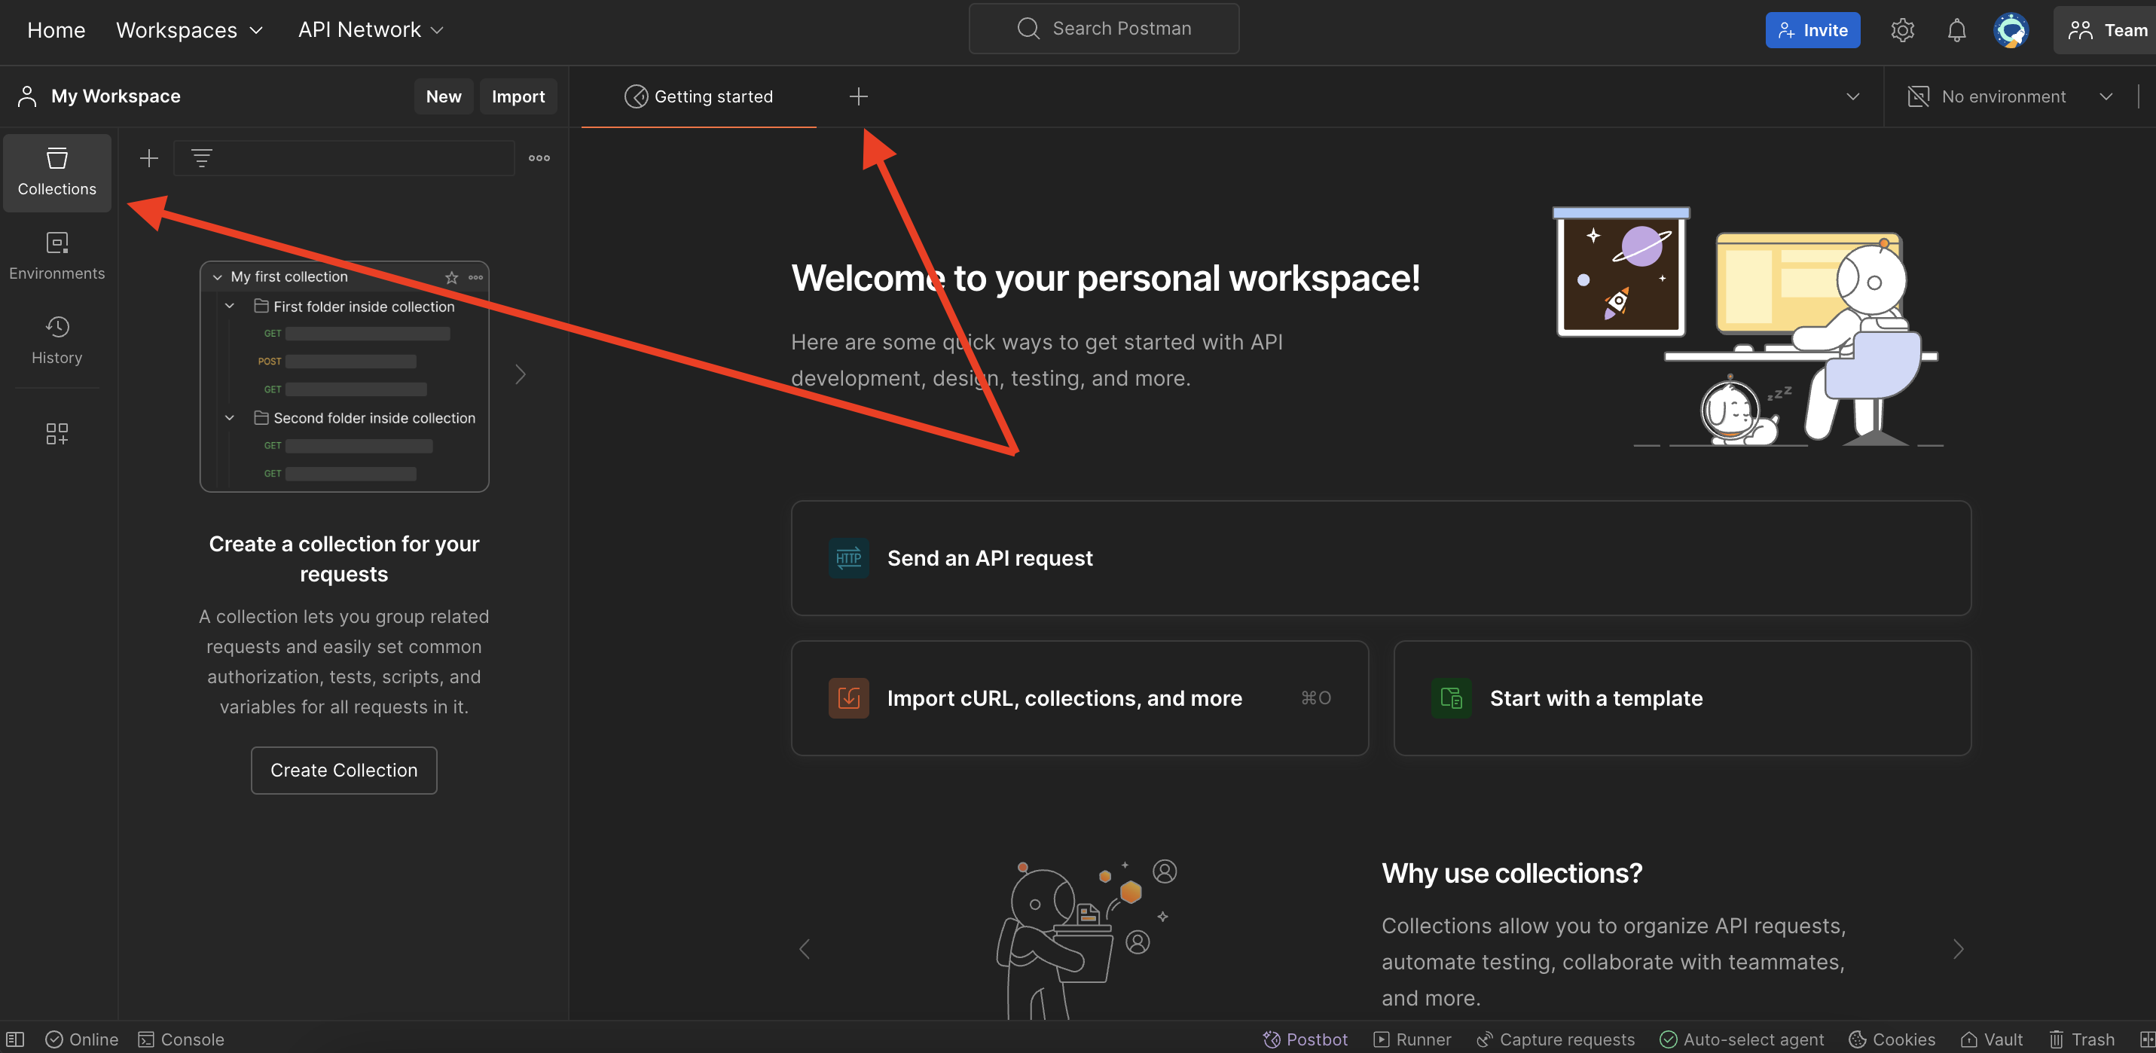2156x1053 pixels.
Task: Go to Home
Action: pyautogui.click(x=56, y=30)
